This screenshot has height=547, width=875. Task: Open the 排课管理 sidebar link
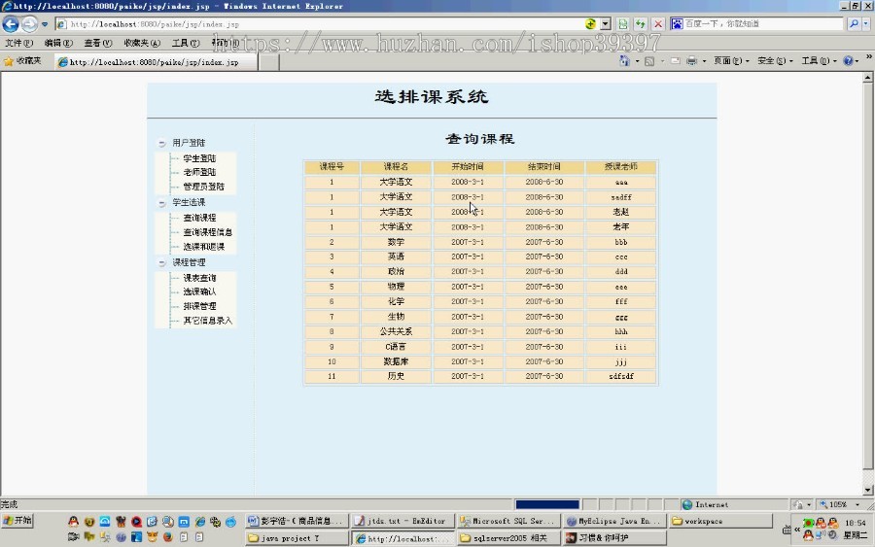pyautogui.click(x=199, y=306)
